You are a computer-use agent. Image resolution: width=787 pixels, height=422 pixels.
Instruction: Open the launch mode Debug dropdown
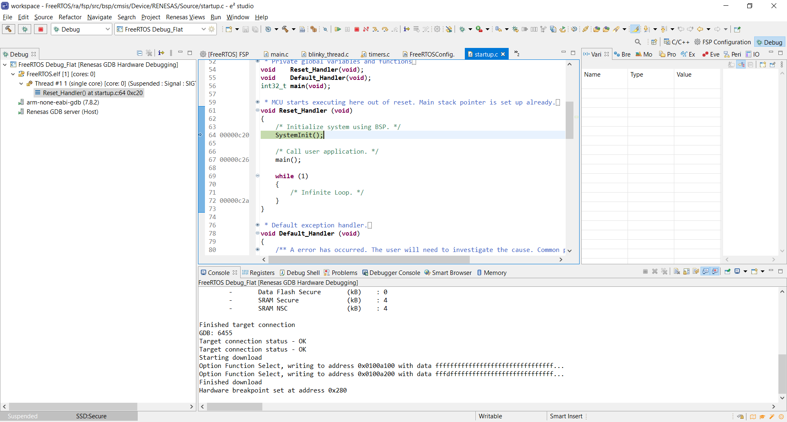[x=82, y=29]
